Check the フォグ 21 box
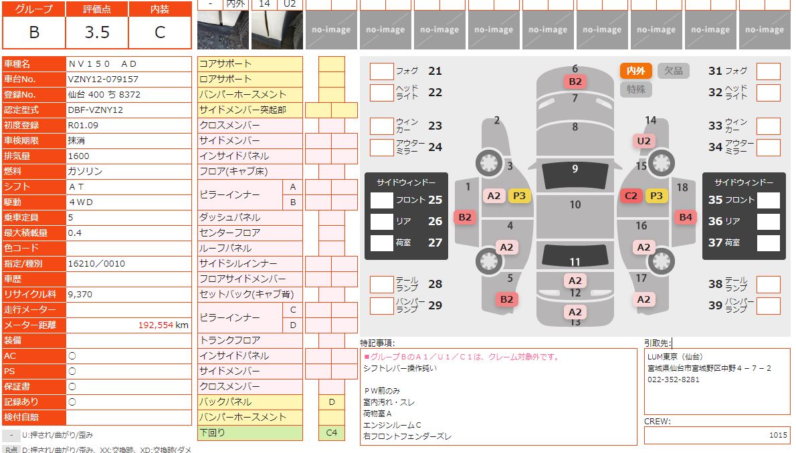The height and width of the screenshot is (453, 796). pos(381,71)
